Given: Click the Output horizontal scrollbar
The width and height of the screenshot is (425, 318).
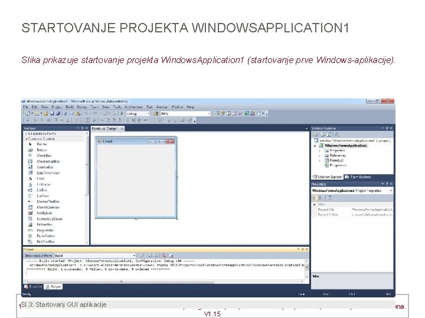Looking at the screenshot, I should click(165, 281).
